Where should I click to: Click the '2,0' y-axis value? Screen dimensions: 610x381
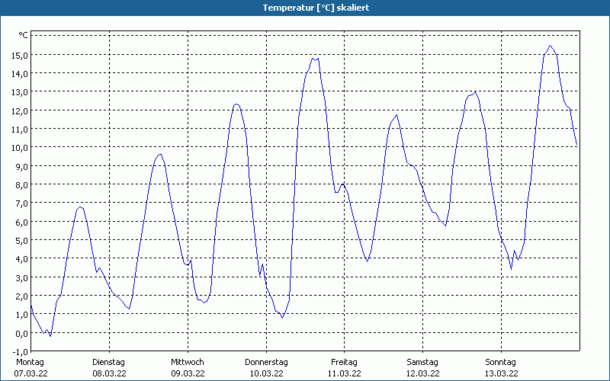pos(21,296)
